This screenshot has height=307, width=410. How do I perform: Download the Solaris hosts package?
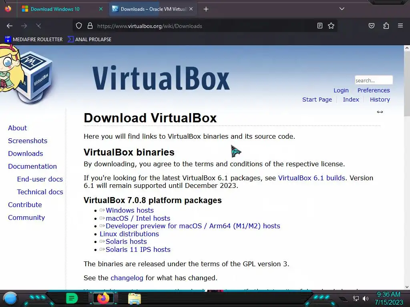click(x=126, y=242)
